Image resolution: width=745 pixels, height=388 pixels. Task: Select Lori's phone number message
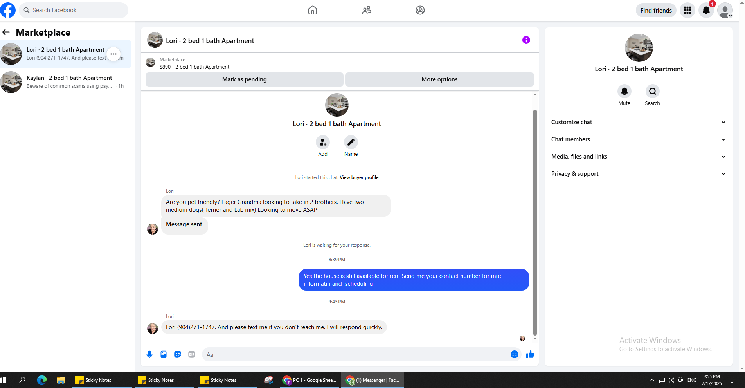[x=274, y=327]
